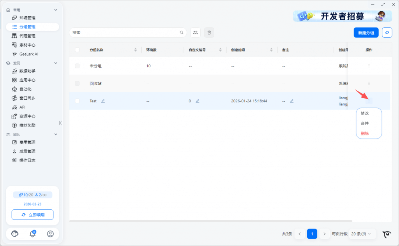Click the 新建分组 button
The height and width of the screenshot is (246, 399).
coord(366,33)
